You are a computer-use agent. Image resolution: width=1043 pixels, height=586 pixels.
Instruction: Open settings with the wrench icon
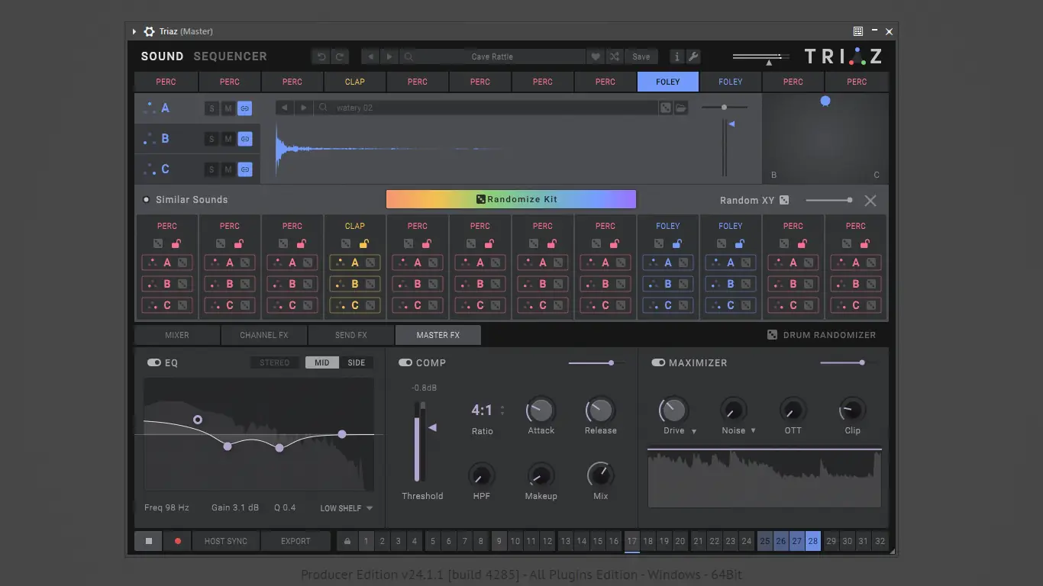point(693,56)
